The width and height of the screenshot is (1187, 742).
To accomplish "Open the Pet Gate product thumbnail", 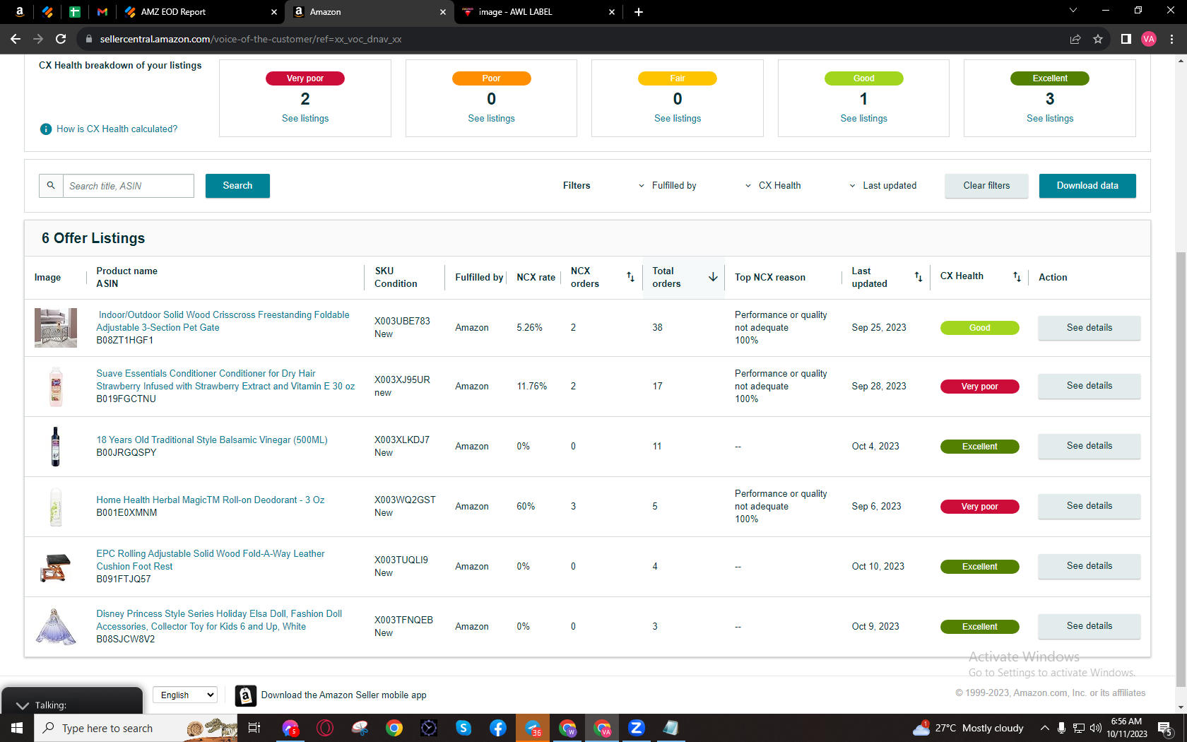I will (x=56, y=328).
